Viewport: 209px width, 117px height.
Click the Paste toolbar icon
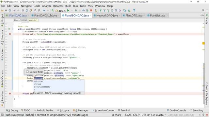[x=31, y=10]
